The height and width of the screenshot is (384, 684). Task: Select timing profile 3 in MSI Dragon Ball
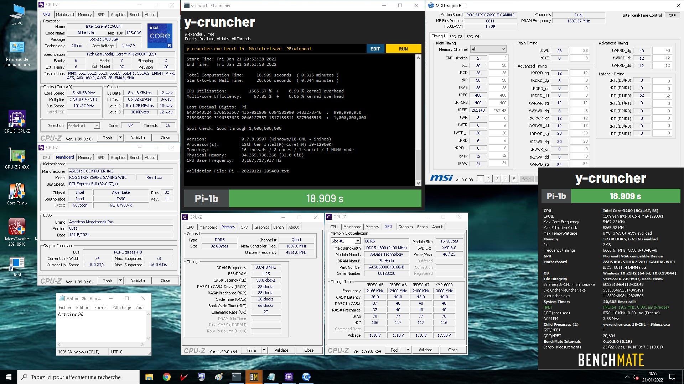click(x=497, y=179)
